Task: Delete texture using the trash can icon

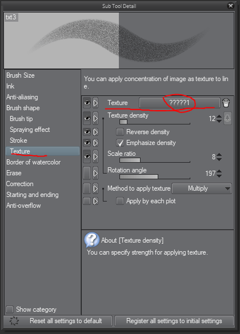Action: (x=226, y=103)
